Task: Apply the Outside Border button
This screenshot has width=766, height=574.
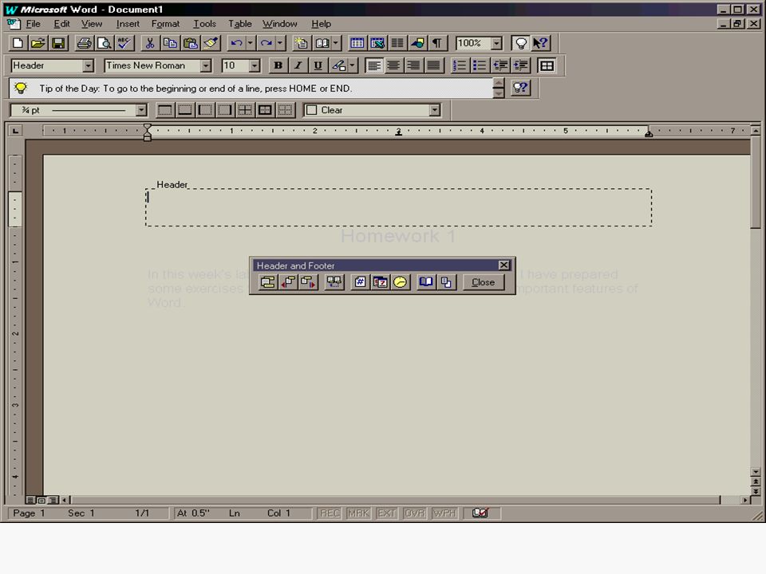Action: point(265,110)
